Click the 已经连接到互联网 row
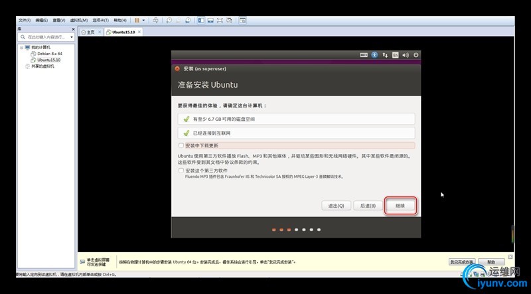531x294 pixels. [296, 133]
